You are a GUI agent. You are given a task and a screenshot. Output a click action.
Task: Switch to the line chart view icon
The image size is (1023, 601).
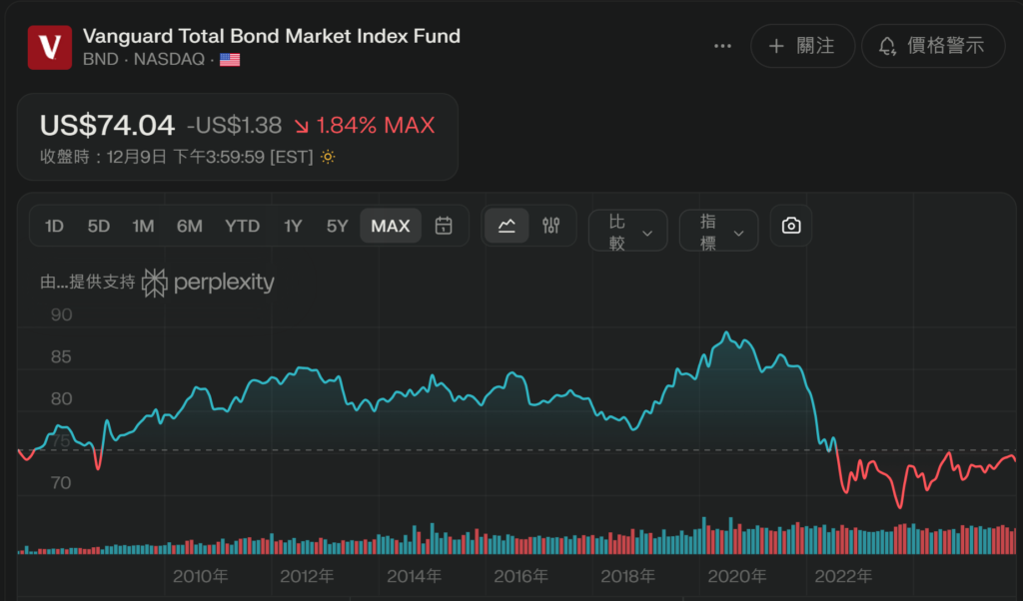tap(507, 226)
